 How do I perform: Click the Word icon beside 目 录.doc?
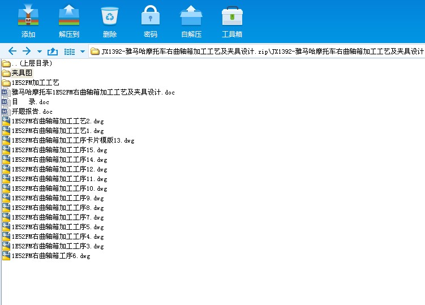pyautogui.click(x=6, y=102)
